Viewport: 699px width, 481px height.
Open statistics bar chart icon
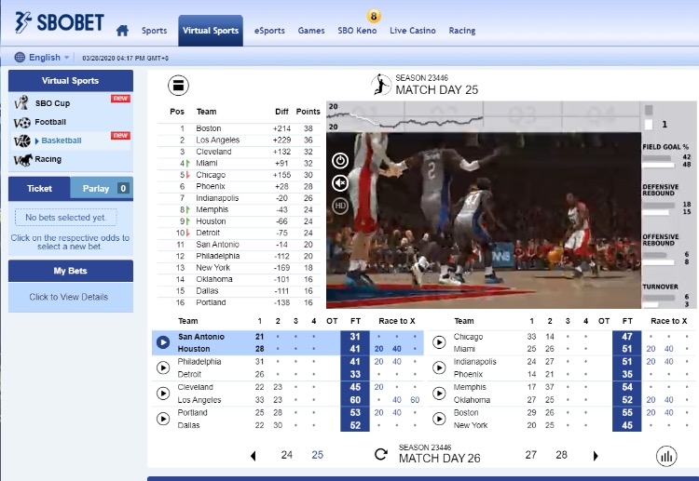[x=666, y=456]
